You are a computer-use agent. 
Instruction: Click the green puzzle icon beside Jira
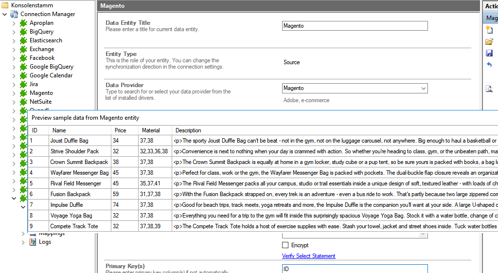pyautogui.click(x=23, y=84)
